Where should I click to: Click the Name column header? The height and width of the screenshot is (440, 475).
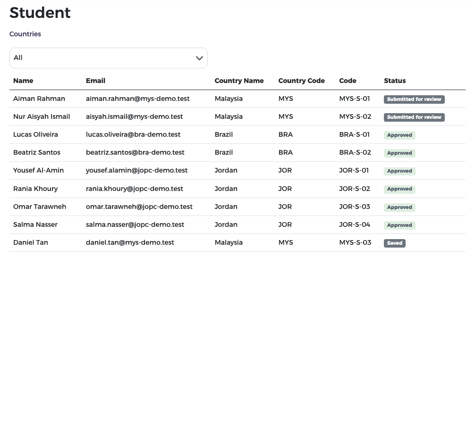[23, 81]
